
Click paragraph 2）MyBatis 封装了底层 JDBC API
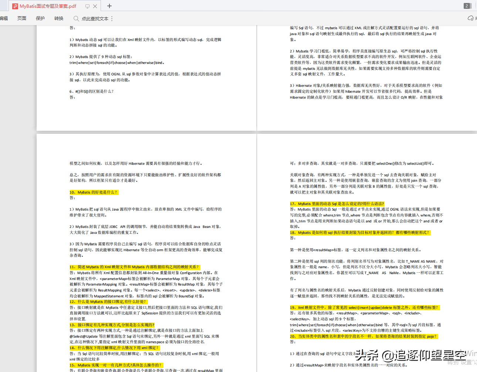(x=146, y=230)
